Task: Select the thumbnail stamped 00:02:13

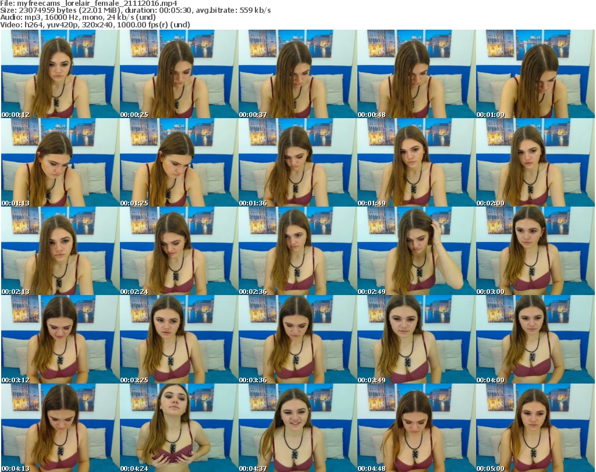Action: click(x=60, y=251)
